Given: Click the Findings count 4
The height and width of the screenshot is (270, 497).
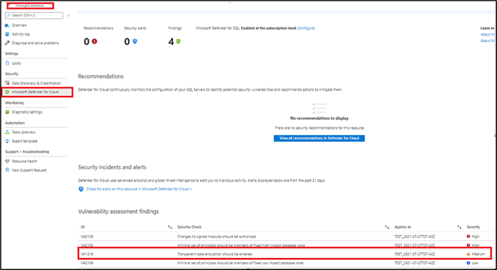Looking at the screenshot, I should click(x=171, y=41).
